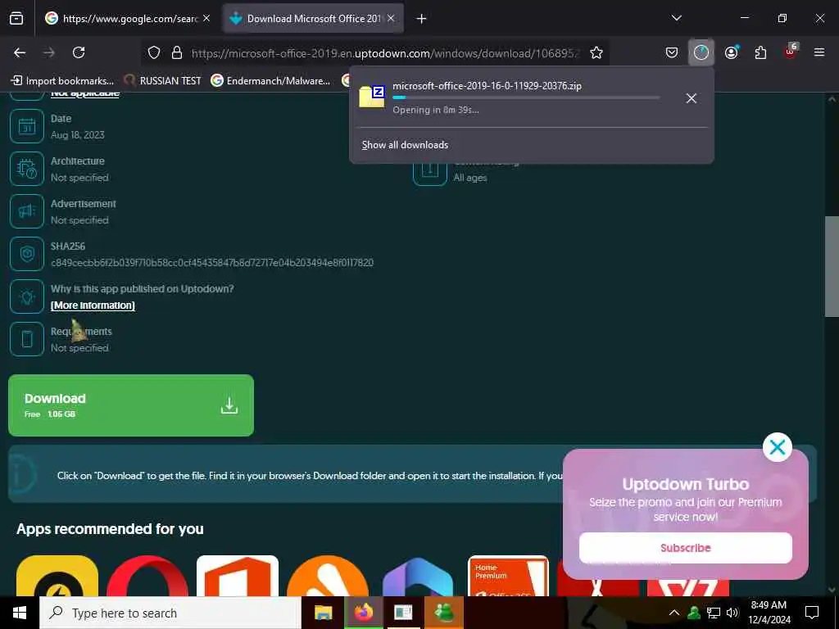Click the page vertical scrollbar thumb
This screenshot has height=629, width=839.
(832, 268)
